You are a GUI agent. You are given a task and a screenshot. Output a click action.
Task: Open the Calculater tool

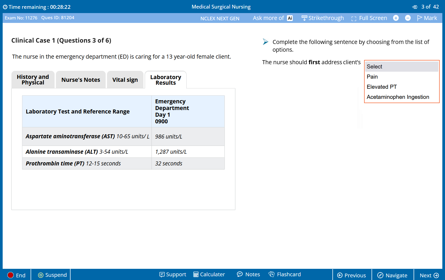pos(209,274)
